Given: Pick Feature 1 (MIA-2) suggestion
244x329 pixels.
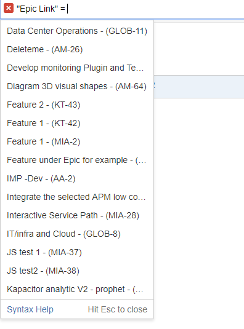Looking at the screenshot, I should [x=77, y=141].
